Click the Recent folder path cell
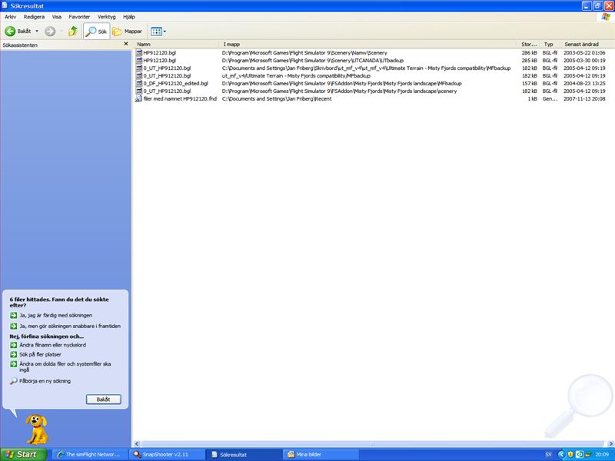The height and width of the screenshot is (461, 615). (x=277, y=99)
